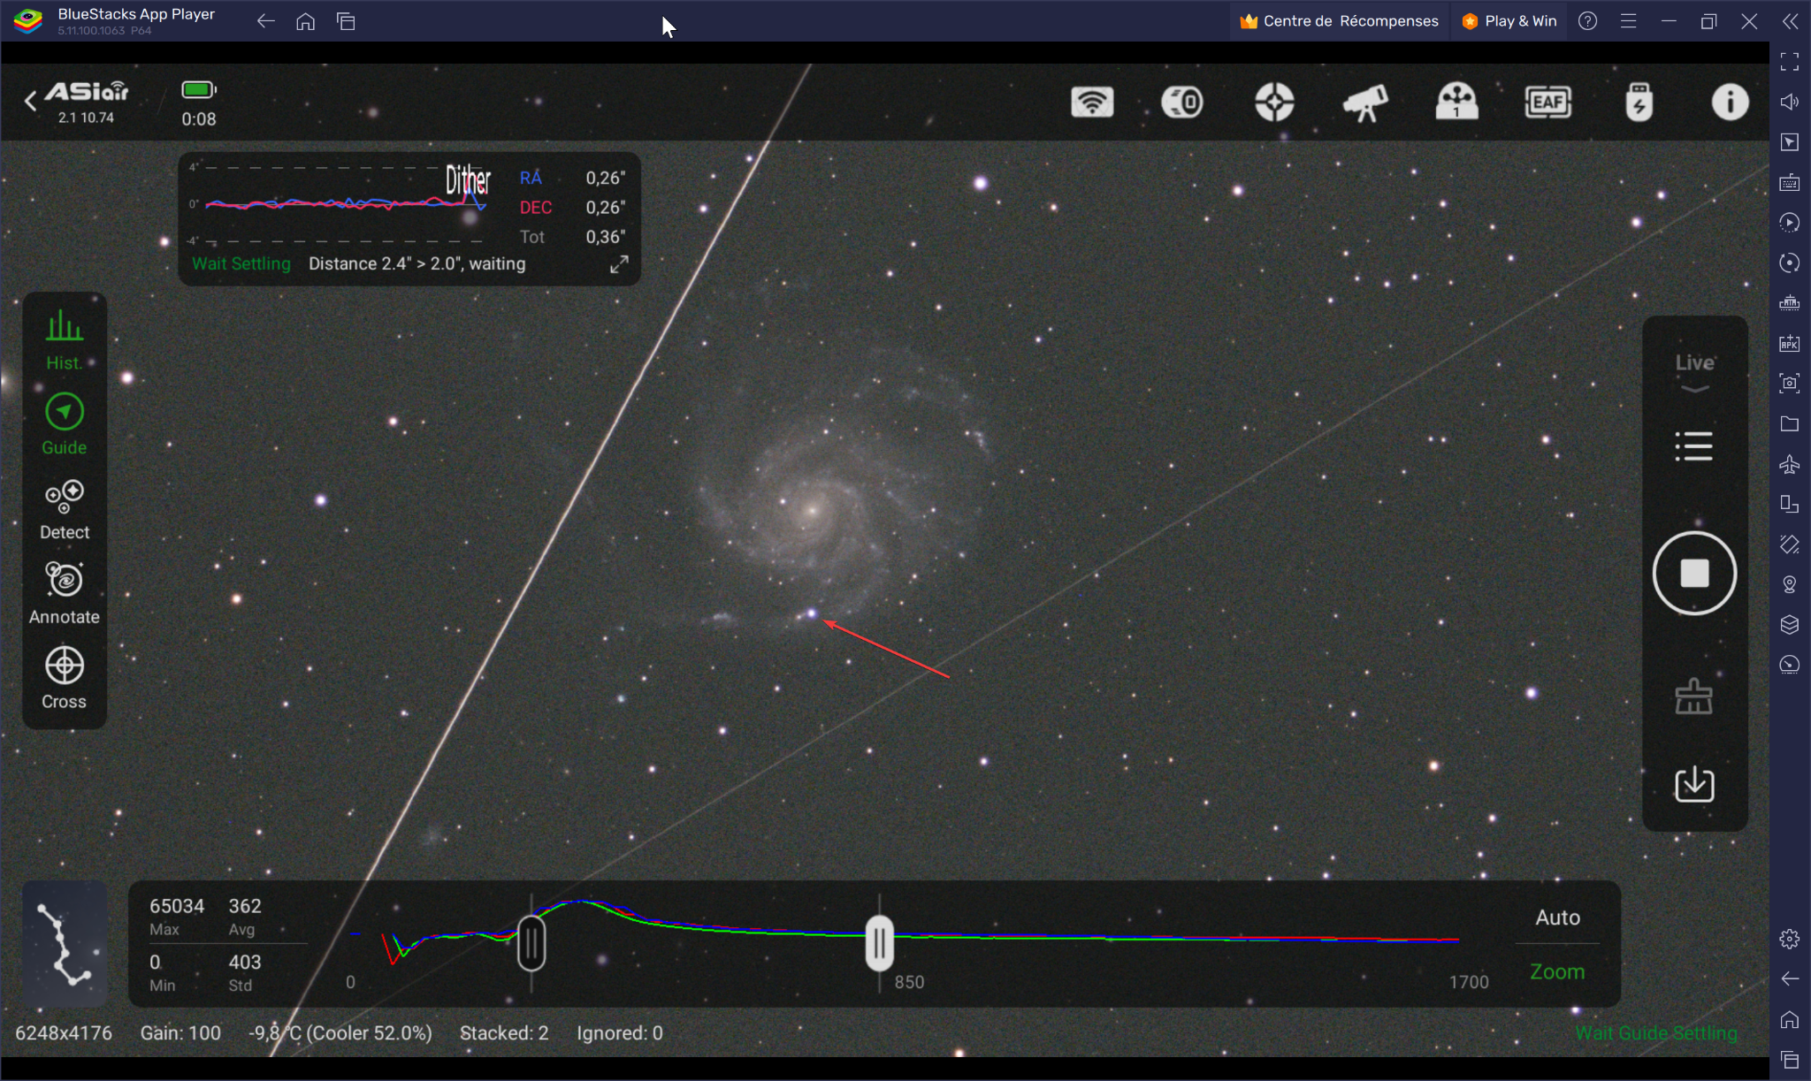Screen dimensions: 1811x1081
Task: Open the BlueStacks help question icon
Action: [1588, 21]
